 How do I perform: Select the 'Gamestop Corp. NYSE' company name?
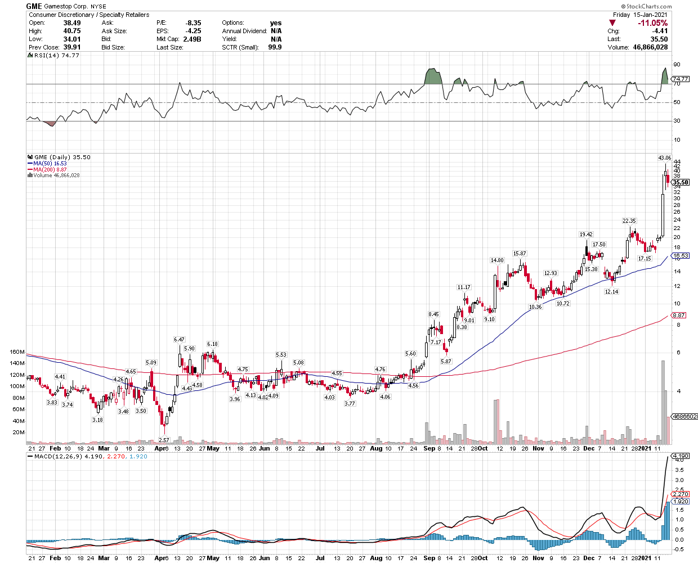pyautogui.click(x=75, y=7)
